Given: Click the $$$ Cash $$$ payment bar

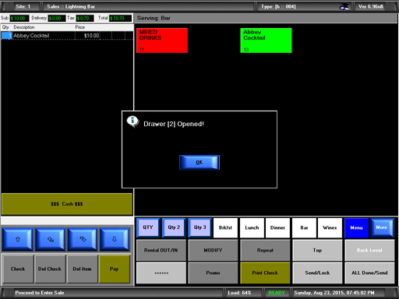Looking at the screenshot, I should point(67,204).
